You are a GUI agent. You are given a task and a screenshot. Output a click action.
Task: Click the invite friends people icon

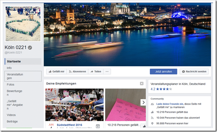pos(152,104)
